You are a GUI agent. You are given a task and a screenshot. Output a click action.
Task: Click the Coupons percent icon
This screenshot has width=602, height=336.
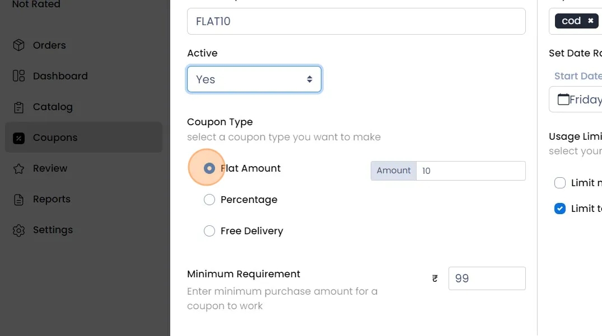pyautogui.click(x=19, y=138)
